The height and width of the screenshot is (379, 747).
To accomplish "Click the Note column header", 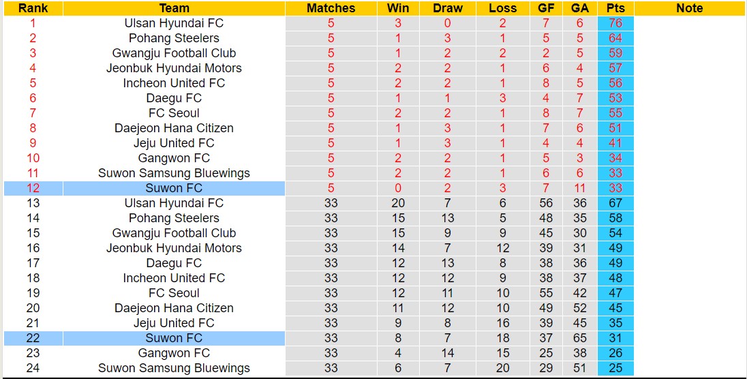I will [x=689, y=8].
